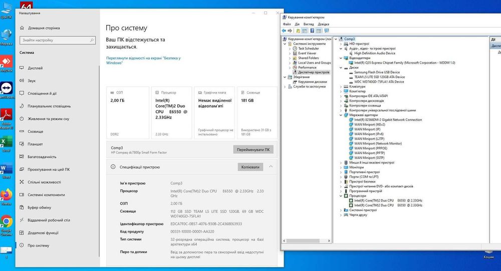The image size is (501, 271).
Task: Select 'Performance' in the tree
Action: click(307, 67)
